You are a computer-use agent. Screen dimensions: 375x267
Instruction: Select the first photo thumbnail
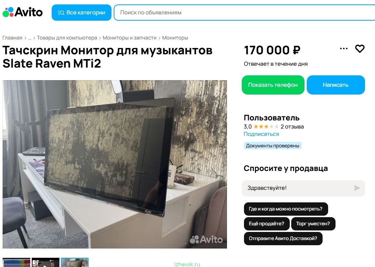point(16,263)
